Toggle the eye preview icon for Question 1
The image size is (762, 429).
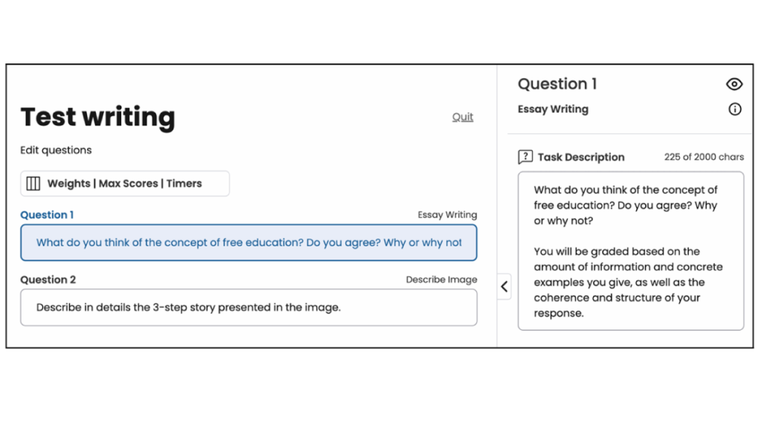tap(734, 85)
